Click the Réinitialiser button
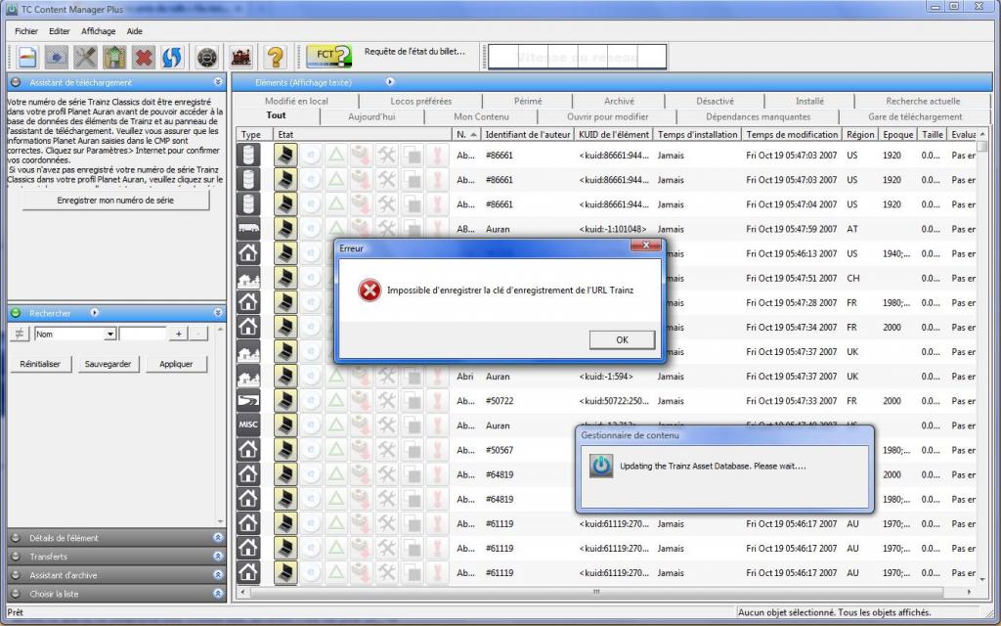This screenshot has width=1001, height=626. [x=40, y=364]
